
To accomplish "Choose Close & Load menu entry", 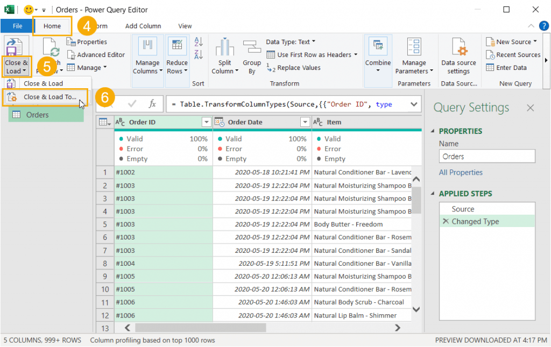I will pos(43,83).
